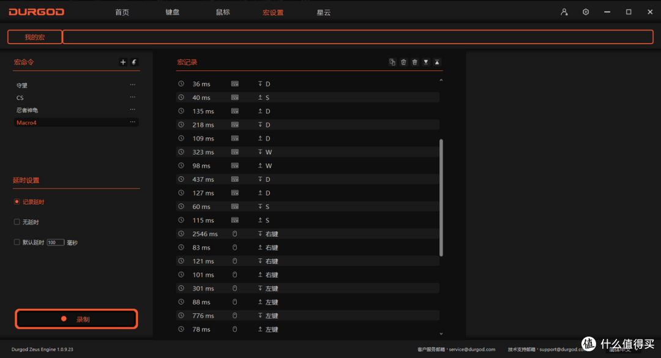Select the 109 ms delay value

click(203, 138)
